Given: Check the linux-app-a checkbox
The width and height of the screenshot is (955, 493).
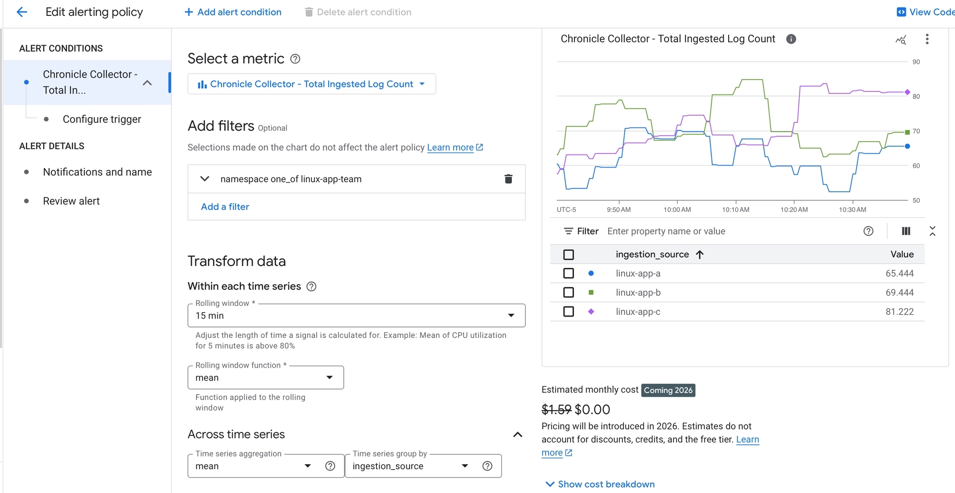Looking at the screenshot, I should pyautogui.click(x=569, y=273).
